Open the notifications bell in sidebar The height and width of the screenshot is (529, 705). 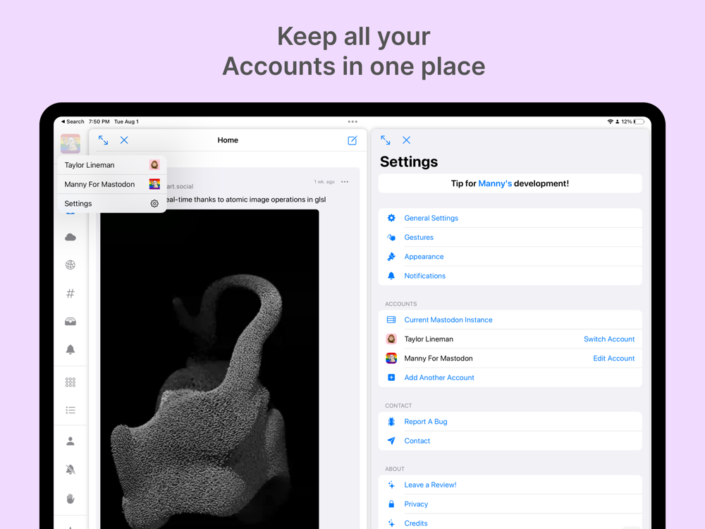click(70, 350)
